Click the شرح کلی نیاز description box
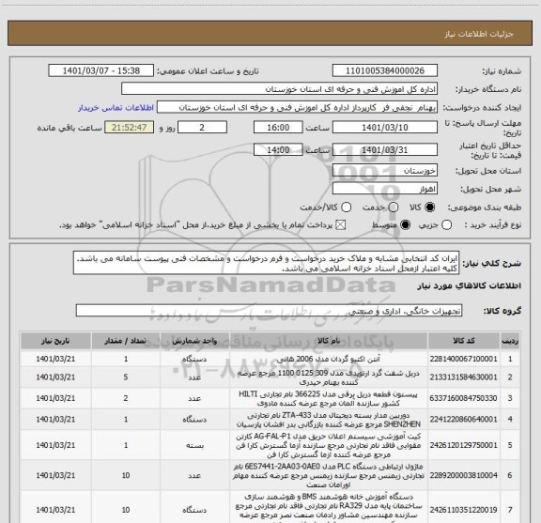541x523 pixels. pos(267,263)
